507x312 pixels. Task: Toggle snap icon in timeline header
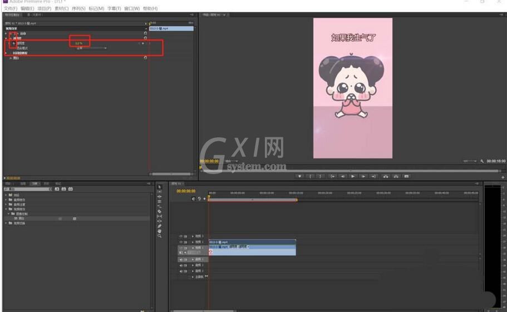pyautogui.click(x=193, y=199)
